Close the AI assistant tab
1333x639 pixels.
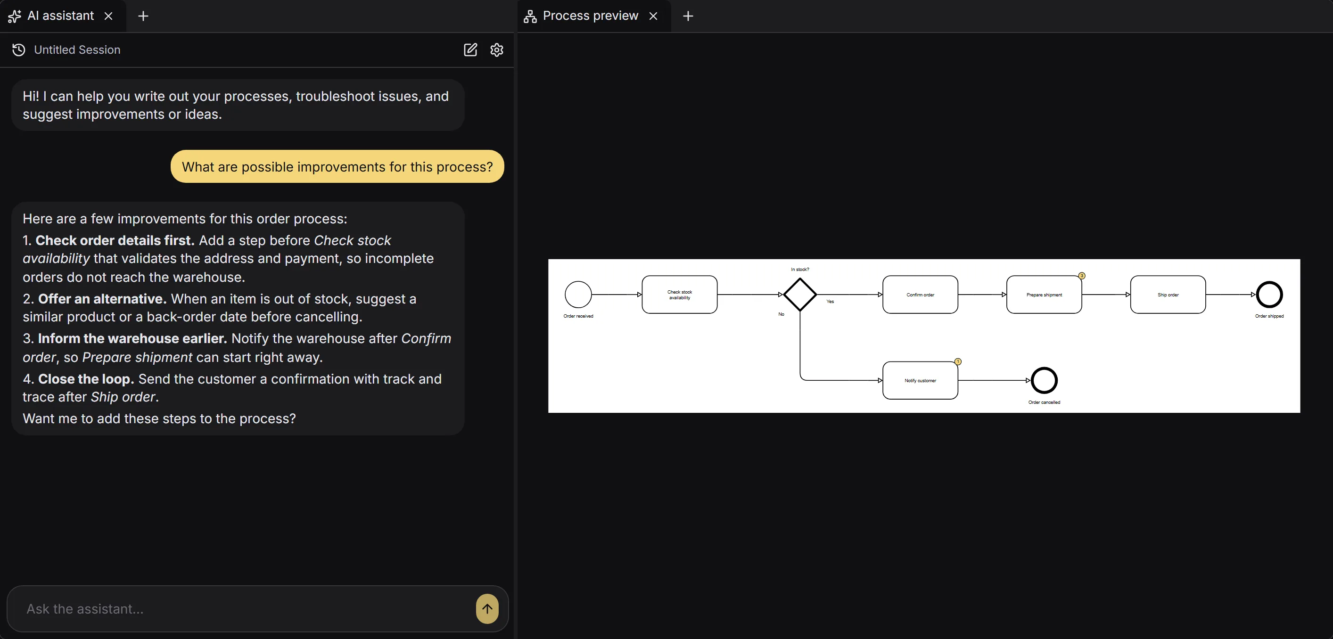(109, 16)
